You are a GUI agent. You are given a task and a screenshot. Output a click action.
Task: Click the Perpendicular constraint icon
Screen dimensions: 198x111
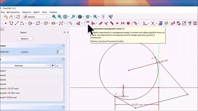pos(106,23)
